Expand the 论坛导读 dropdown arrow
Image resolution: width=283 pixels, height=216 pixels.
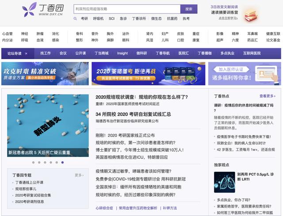(27, 53)
